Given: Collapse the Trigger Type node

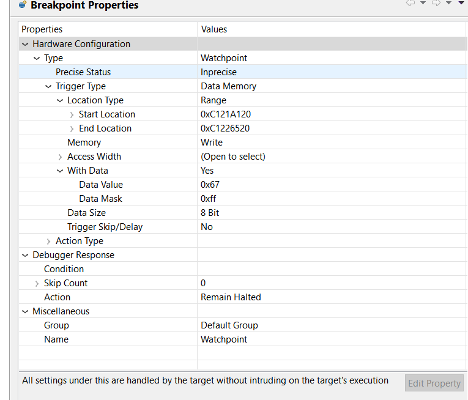Looking at the screenshot, I should [48, 87].
